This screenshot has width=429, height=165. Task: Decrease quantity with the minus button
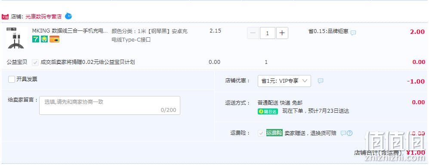point(253,33)
